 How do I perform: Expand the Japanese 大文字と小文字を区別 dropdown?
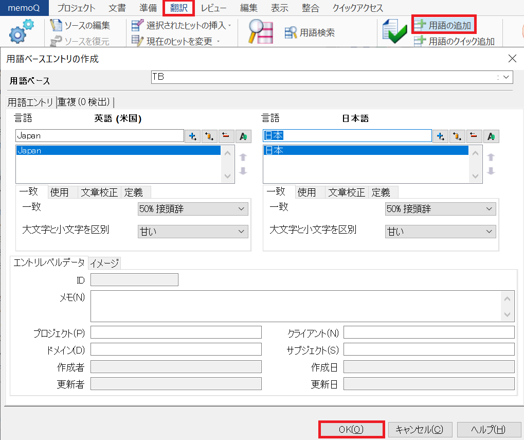pyautogui.click(x=440, y=232)
